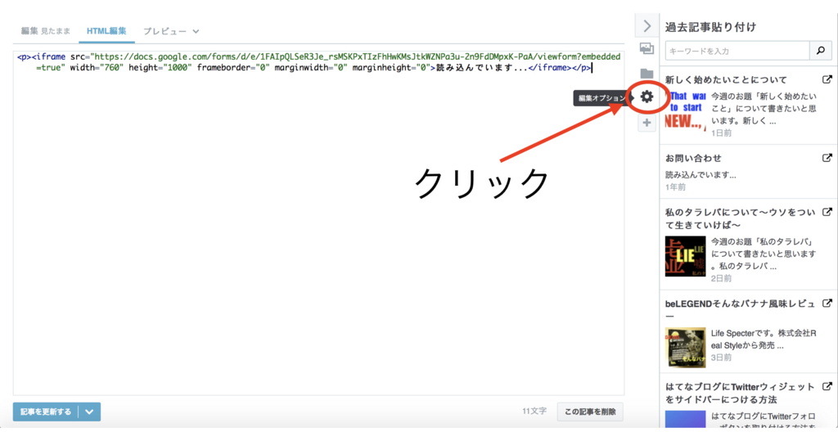Click the 1年前 timestamp text
This screenshot has width=838, height=441.
pos(675,187)
